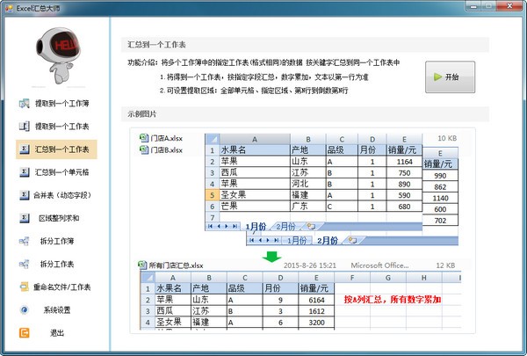Screen dimensions: 527x356
Task: Open the 系统设置 menu entry
Action: (x=61, y=309)
